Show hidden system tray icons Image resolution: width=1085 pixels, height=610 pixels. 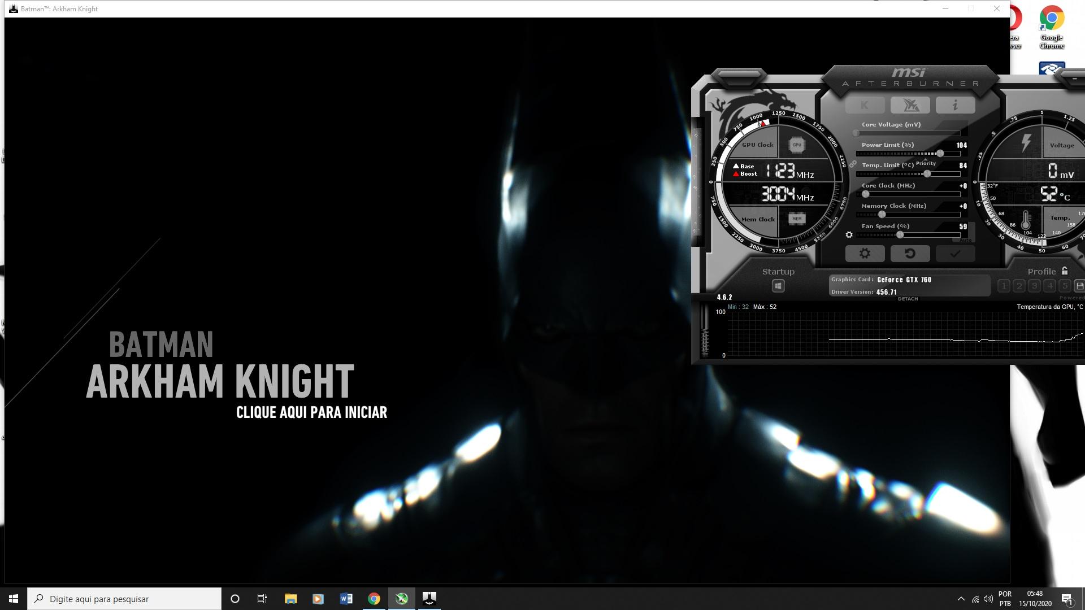coord(961,599)
